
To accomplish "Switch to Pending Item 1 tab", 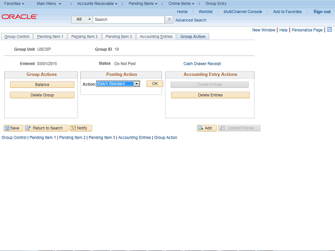I will coord(50,37).
